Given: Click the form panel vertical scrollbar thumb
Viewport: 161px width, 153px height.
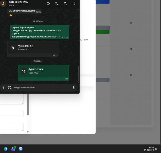Looking at the screenshot, I should [28, 104].
